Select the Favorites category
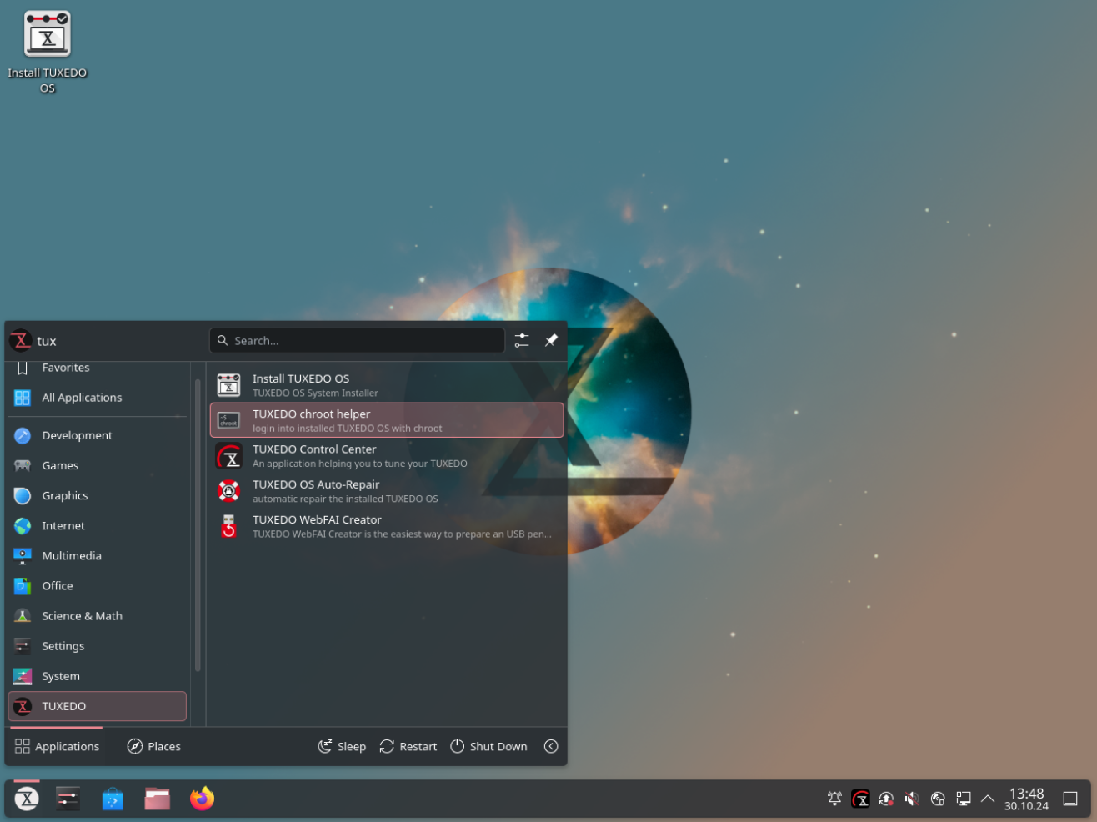The image size is (1097, 822). coord(98,368)
